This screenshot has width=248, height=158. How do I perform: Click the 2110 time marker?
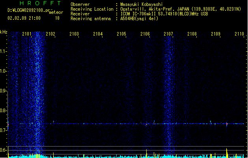point(239,34)
